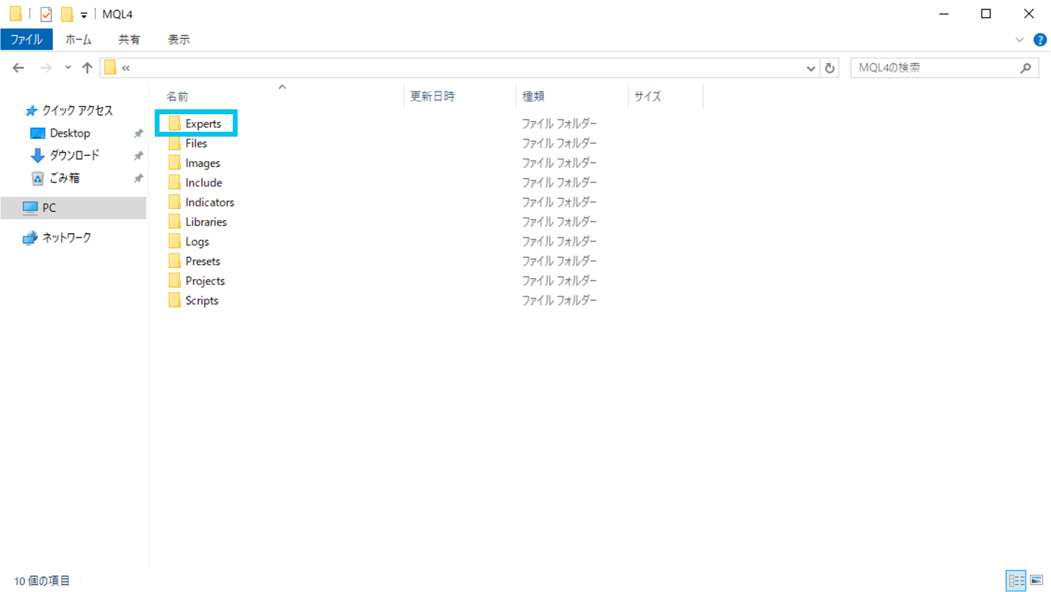Select the Experts folder
Viewport: 1051px width, 592px height.
click(x=202, y=123)
